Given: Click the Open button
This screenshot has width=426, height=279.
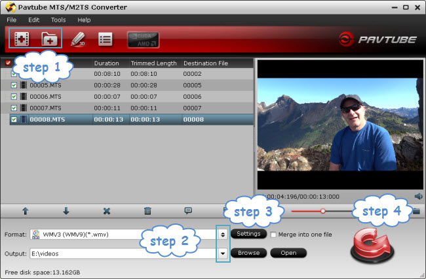Looking at the screenshot, I should [x=288, y=253].
